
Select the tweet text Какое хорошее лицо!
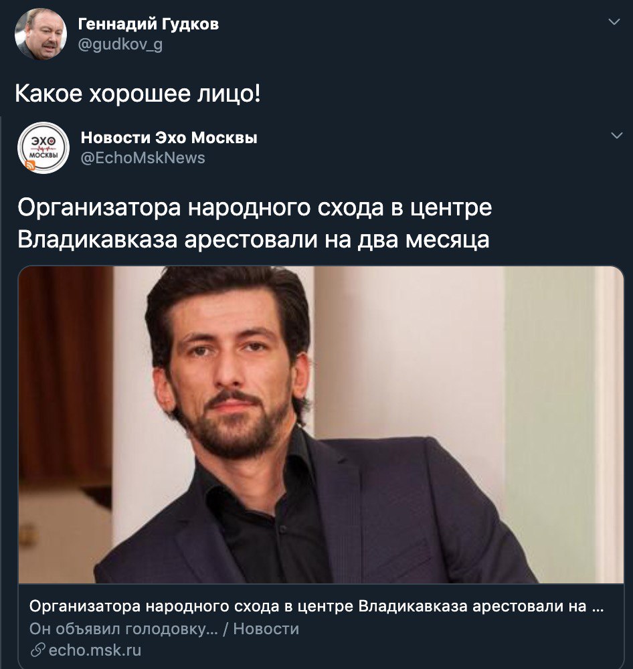[x=137, y=94]
